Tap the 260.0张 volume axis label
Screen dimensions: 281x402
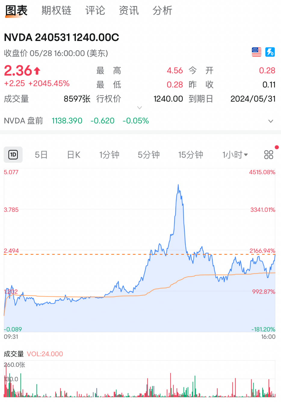click(x=14, y=365)
